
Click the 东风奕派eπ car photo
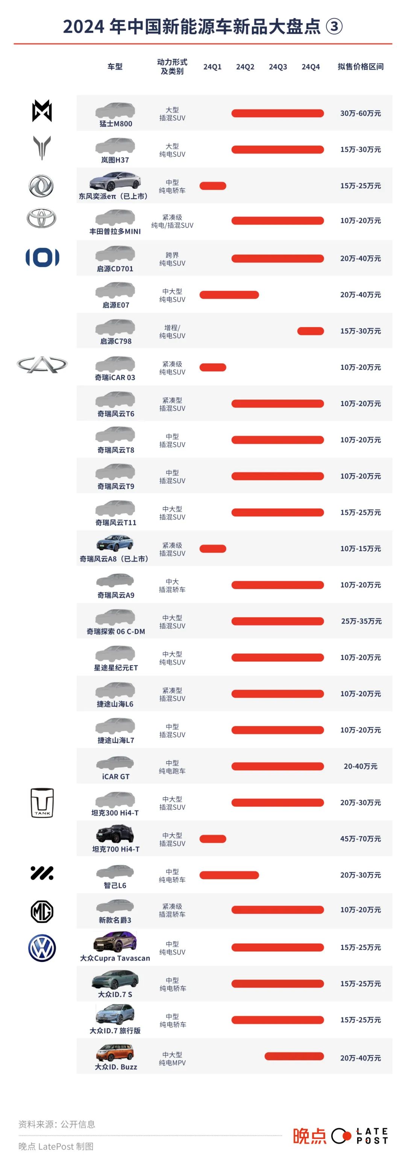pyautogui.click(x=115, y=181)
